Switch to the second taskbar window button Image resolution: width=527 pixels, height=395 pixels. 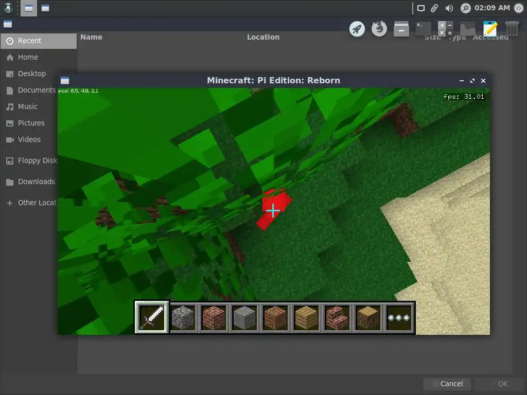pyautogui.click(x=45, y=8)
